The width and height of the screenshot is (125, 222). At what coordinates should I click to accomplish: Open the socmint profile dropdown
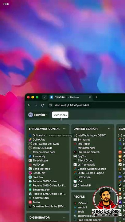(x=38, y=115)
